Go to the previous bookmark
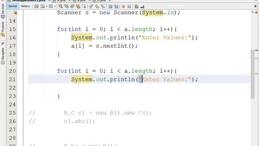 tap(91, 6)
